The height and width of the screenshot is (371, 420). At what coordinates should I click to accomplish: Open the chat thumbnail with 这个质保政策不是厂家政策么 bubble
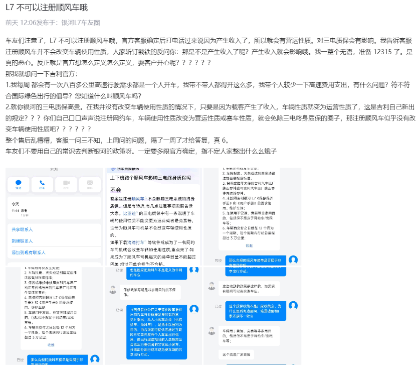252,316
